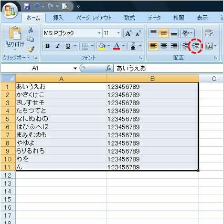Toggle Italic formatting
The height and width of the screenshot is (224, 223).
point(58,46)
